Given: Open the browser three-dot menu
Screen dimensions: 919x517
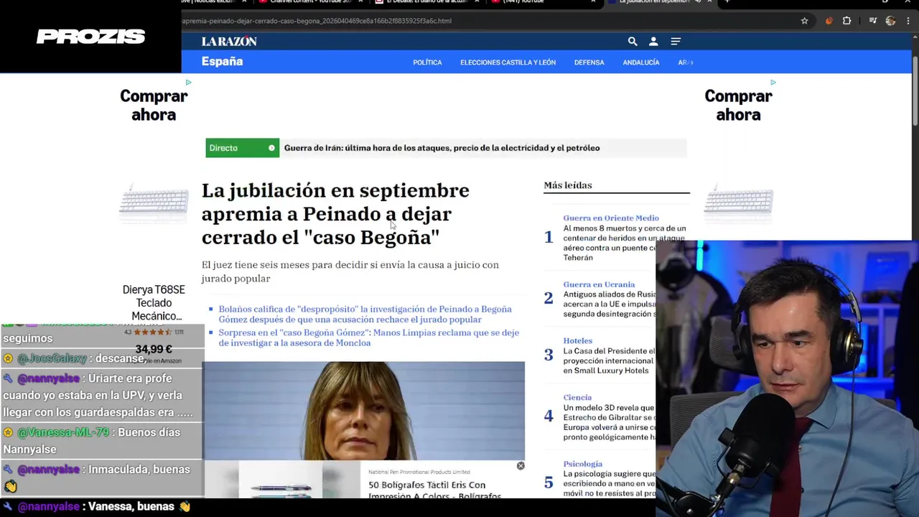Looking at the screenshot, I should click(907, 21).
